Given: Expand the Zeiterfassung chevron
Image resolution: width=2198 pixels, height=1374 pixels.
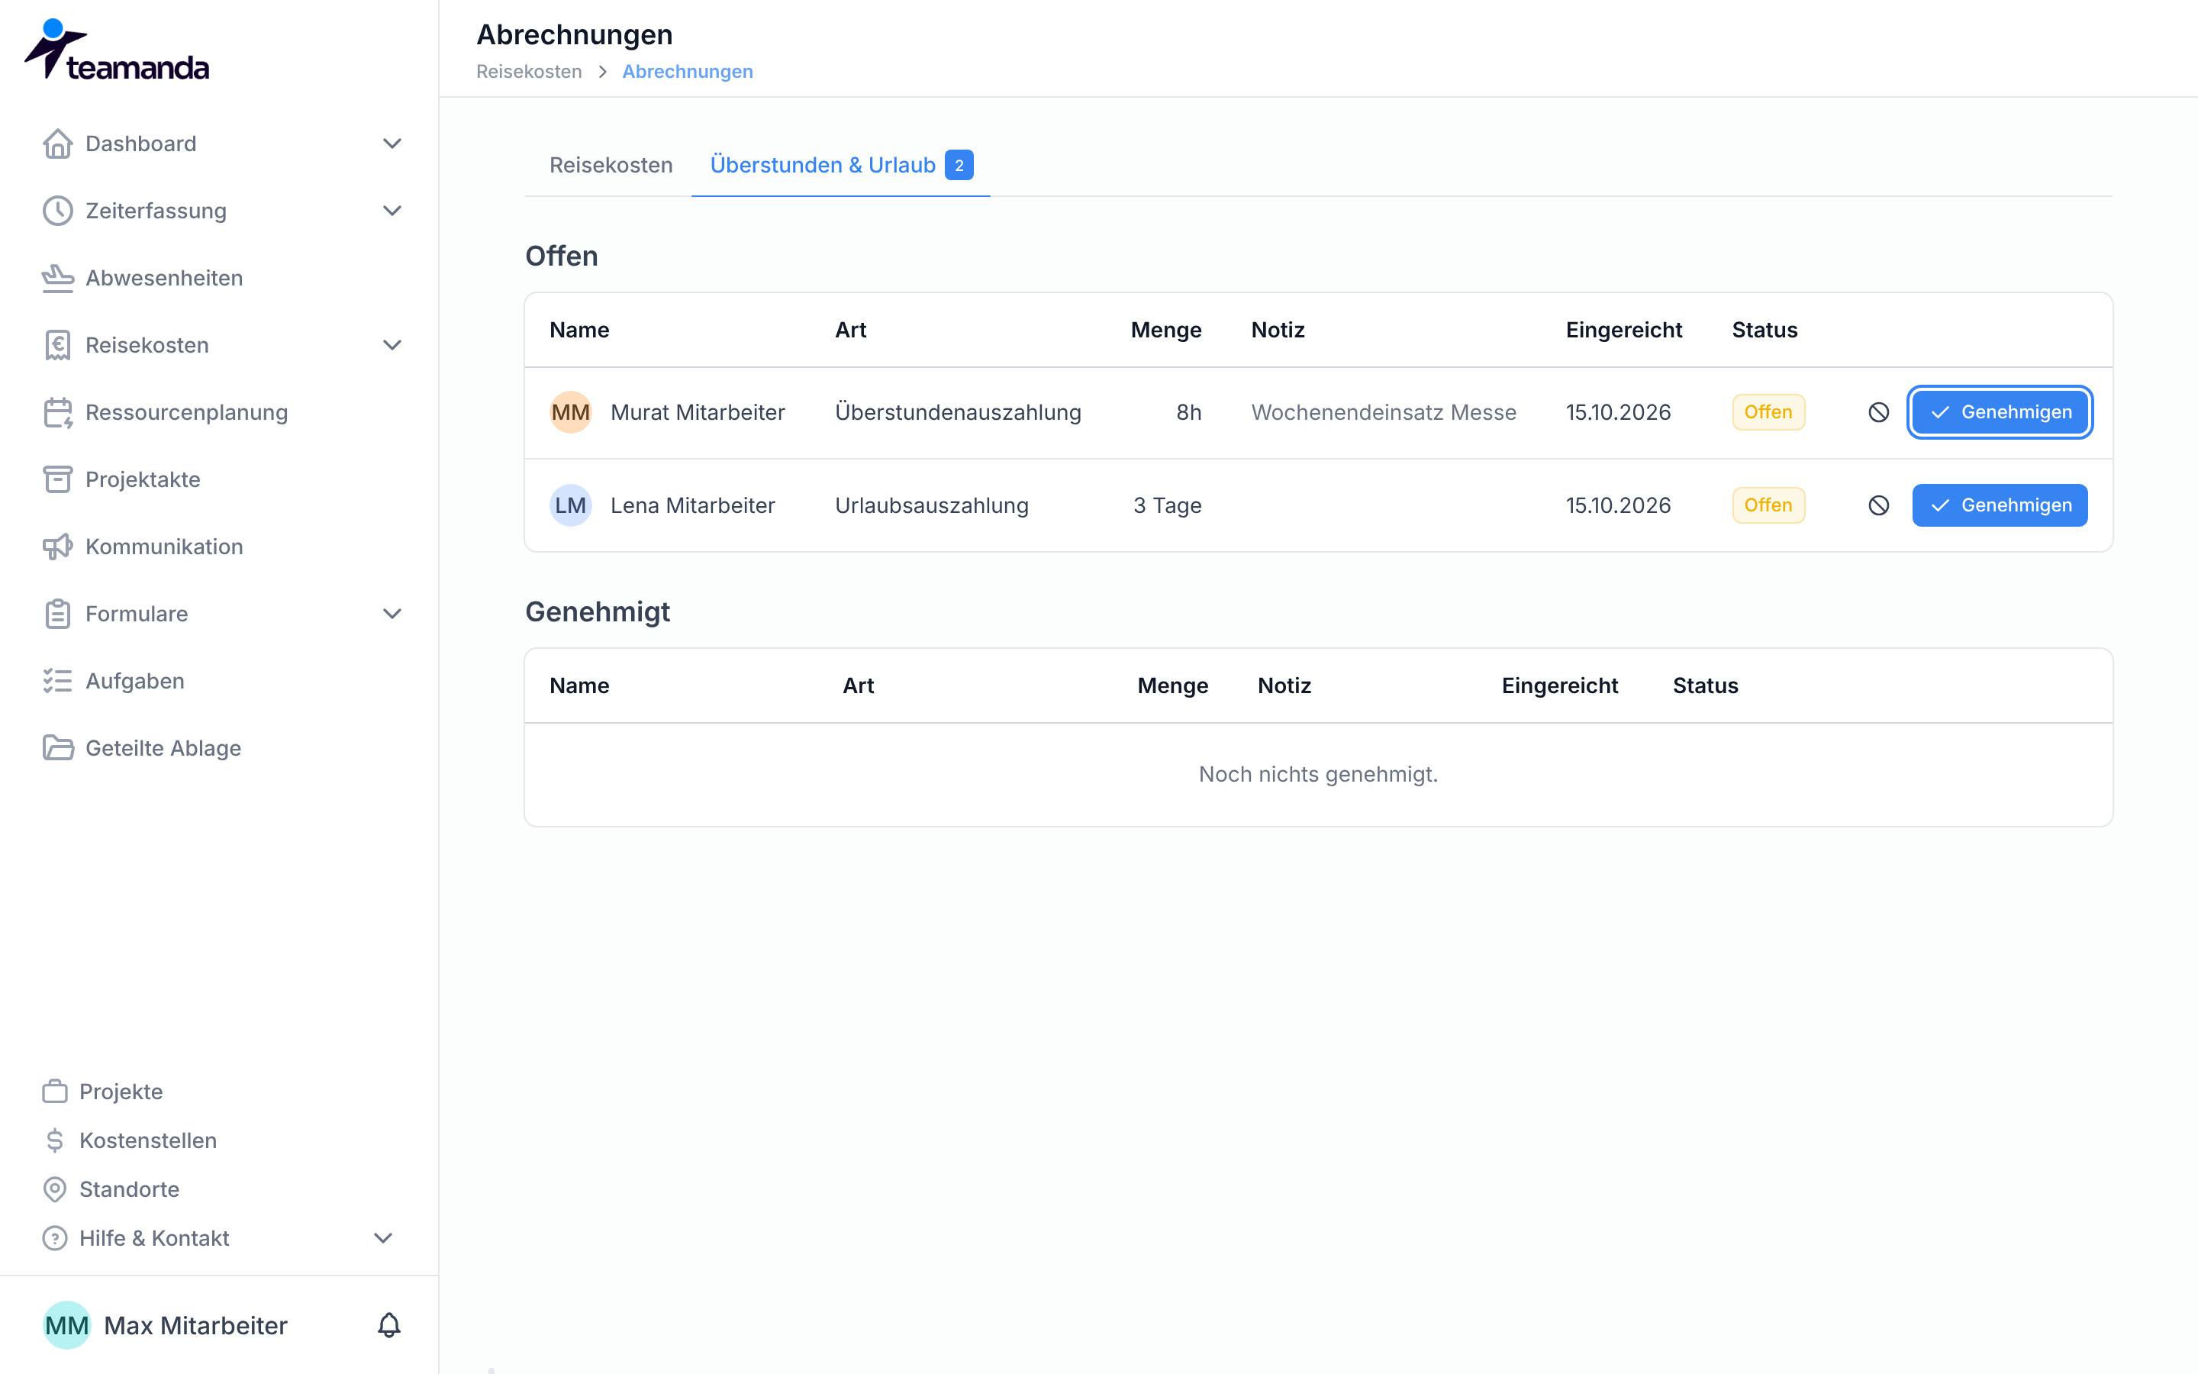Looking at the screenshot, I should [392, 211].
